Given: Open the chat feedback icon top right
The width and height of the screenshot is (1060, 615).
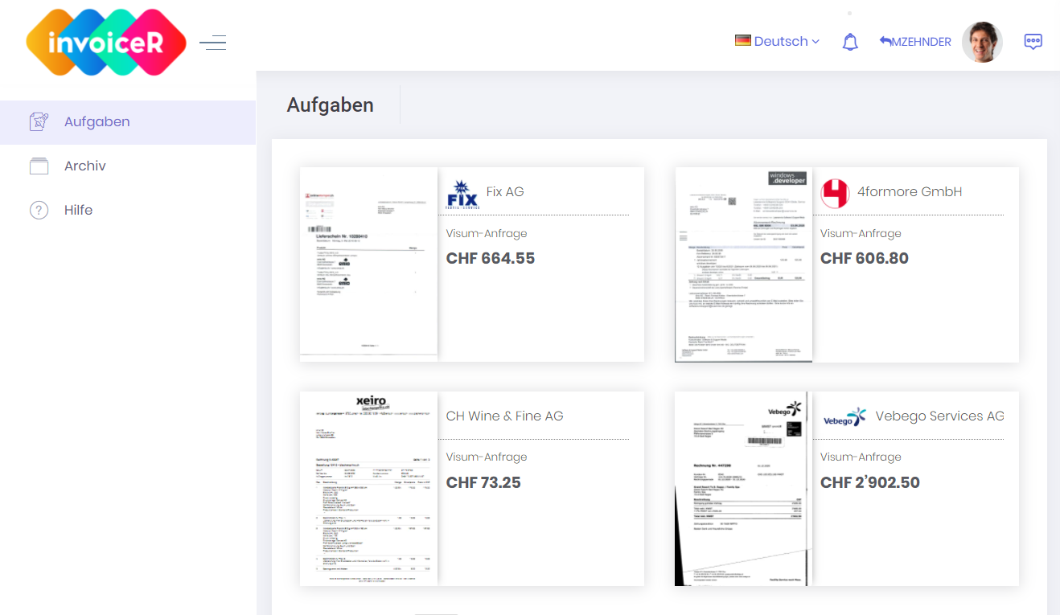Looking at the screenshot, I should pyautogui.click(x=1033, y=41).
